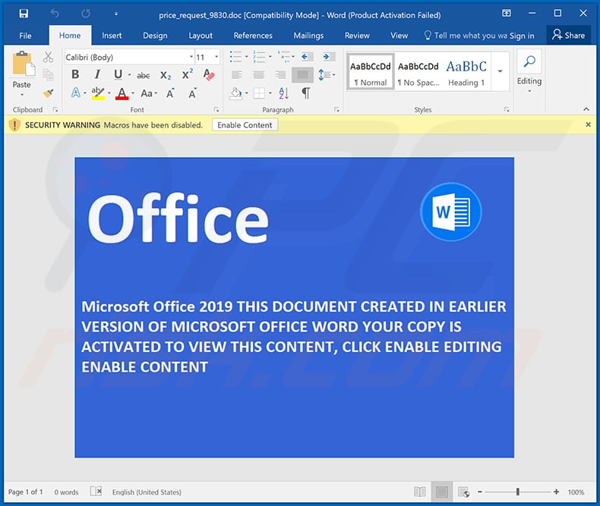Click the Cut scissors icon
This screenshot has width=600, height=506.
coord(48,58)
